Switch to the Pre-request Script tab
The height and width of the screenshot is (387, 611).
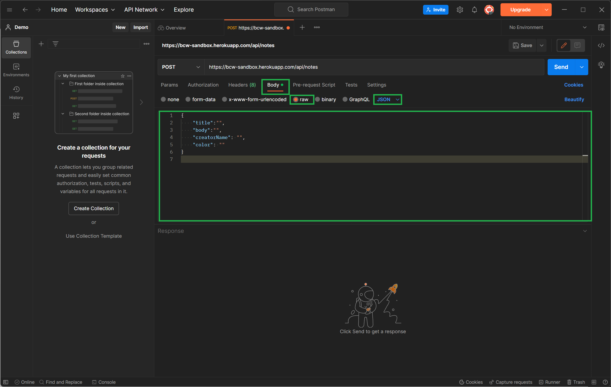click(x=314, y=85)
